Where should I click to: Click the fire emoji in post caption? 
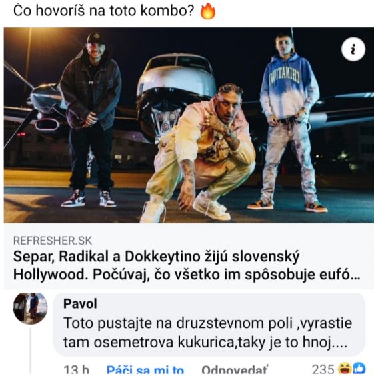coord(208,11)
